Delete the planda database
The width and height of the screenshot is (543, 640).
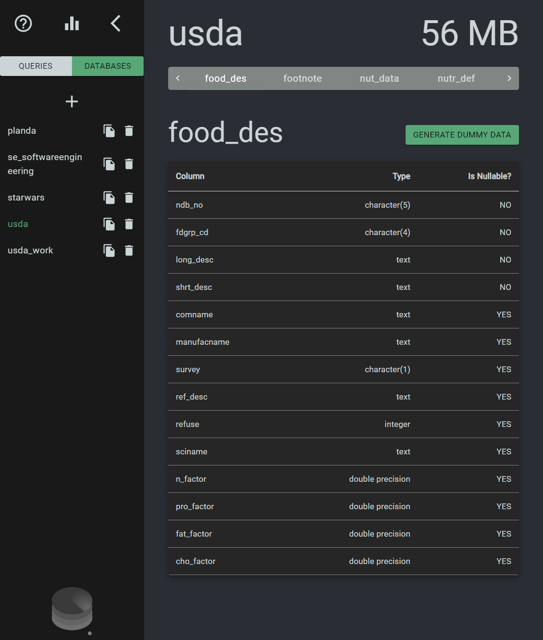(x=129, y=131)
